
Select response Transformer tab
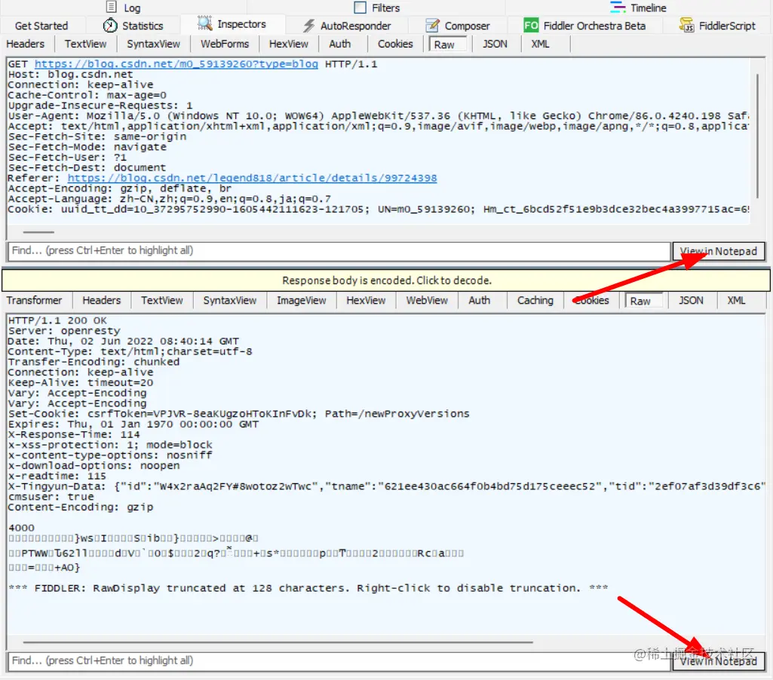pyautogui.click(x=34, y=301)
